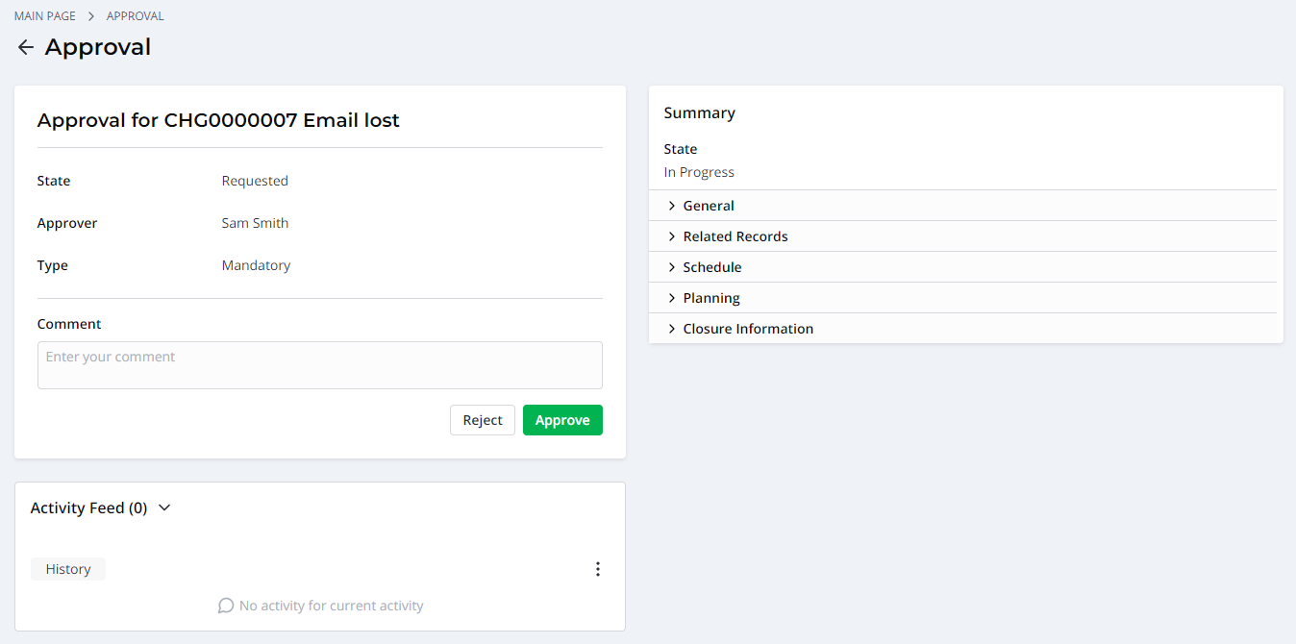Click the In Progress state value

[699, 172]
